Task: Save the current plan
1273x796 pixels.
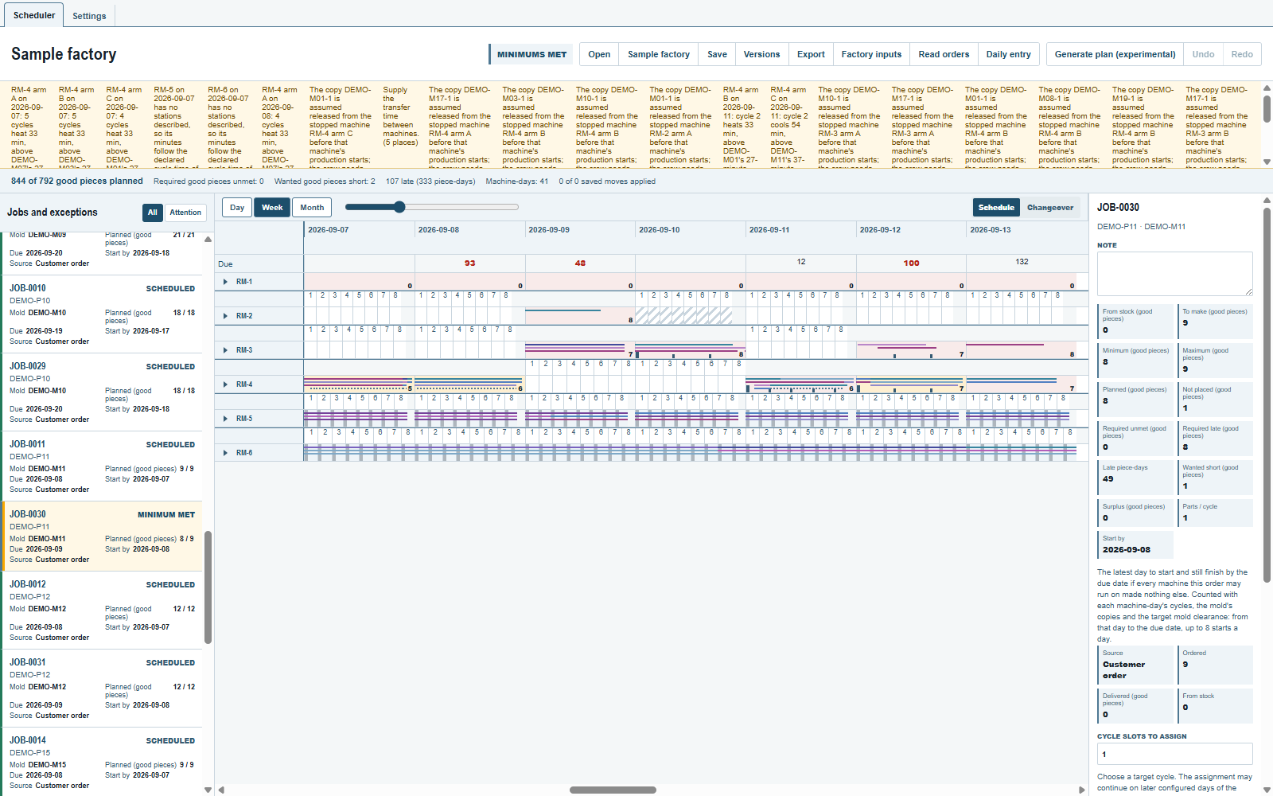Action: 717,54
